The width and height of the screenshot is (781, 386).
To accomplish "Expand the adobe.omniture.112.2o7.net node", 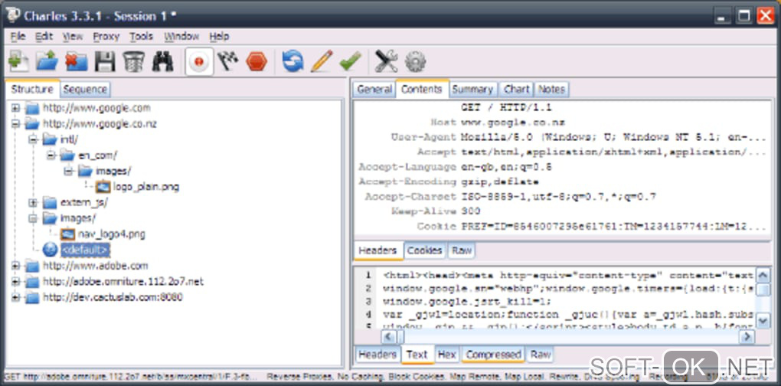I will point(16,282).
